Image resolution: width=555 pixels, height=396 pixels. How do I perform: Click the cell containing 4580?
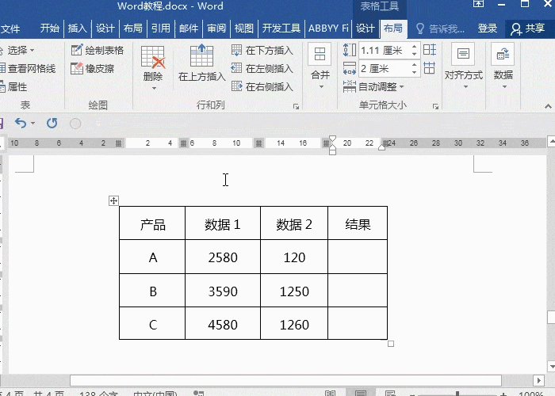[223, 323]
